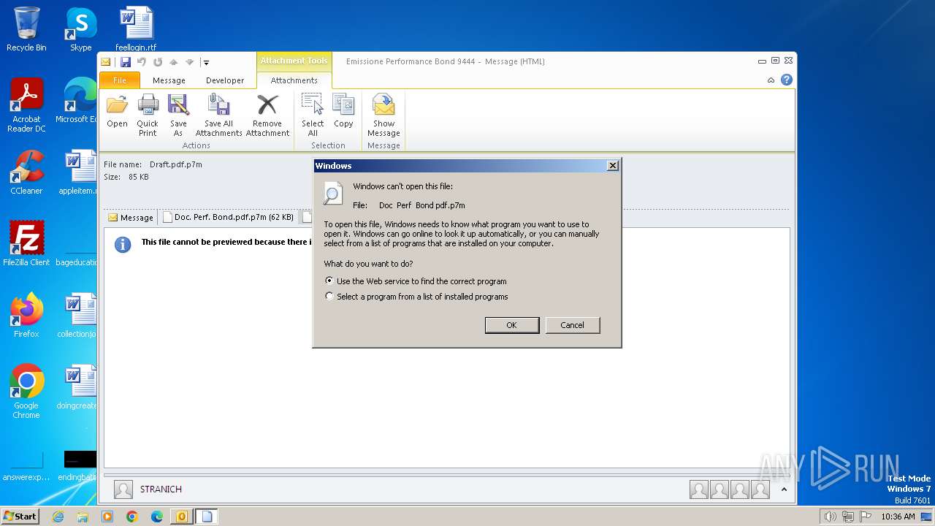The image size is (935, 526).
Task: Open Google Chrome desktop shortcut
Action: (26, 392)
